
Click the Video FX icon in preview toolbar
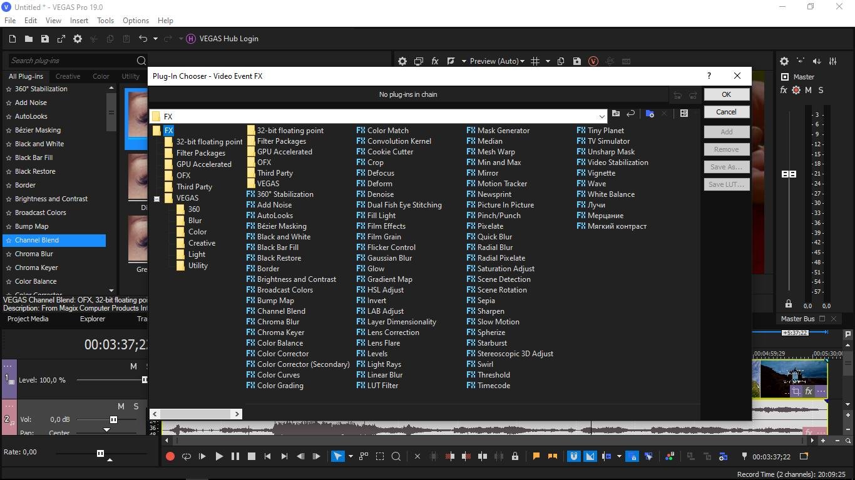tap(435, 61)
